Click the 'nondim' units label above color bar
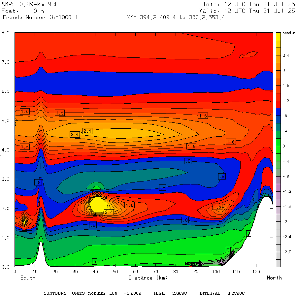This screenshot has width=297, height=297. 289,33
